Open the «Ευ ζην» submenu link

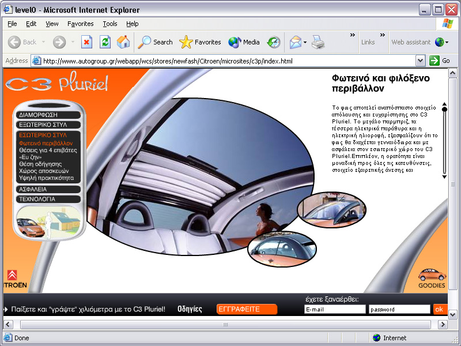[31, 157]
